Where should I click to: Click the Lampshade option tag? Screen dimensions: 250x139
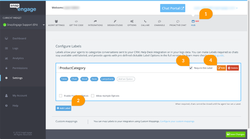pyautogui.click(x=107, y=79)
